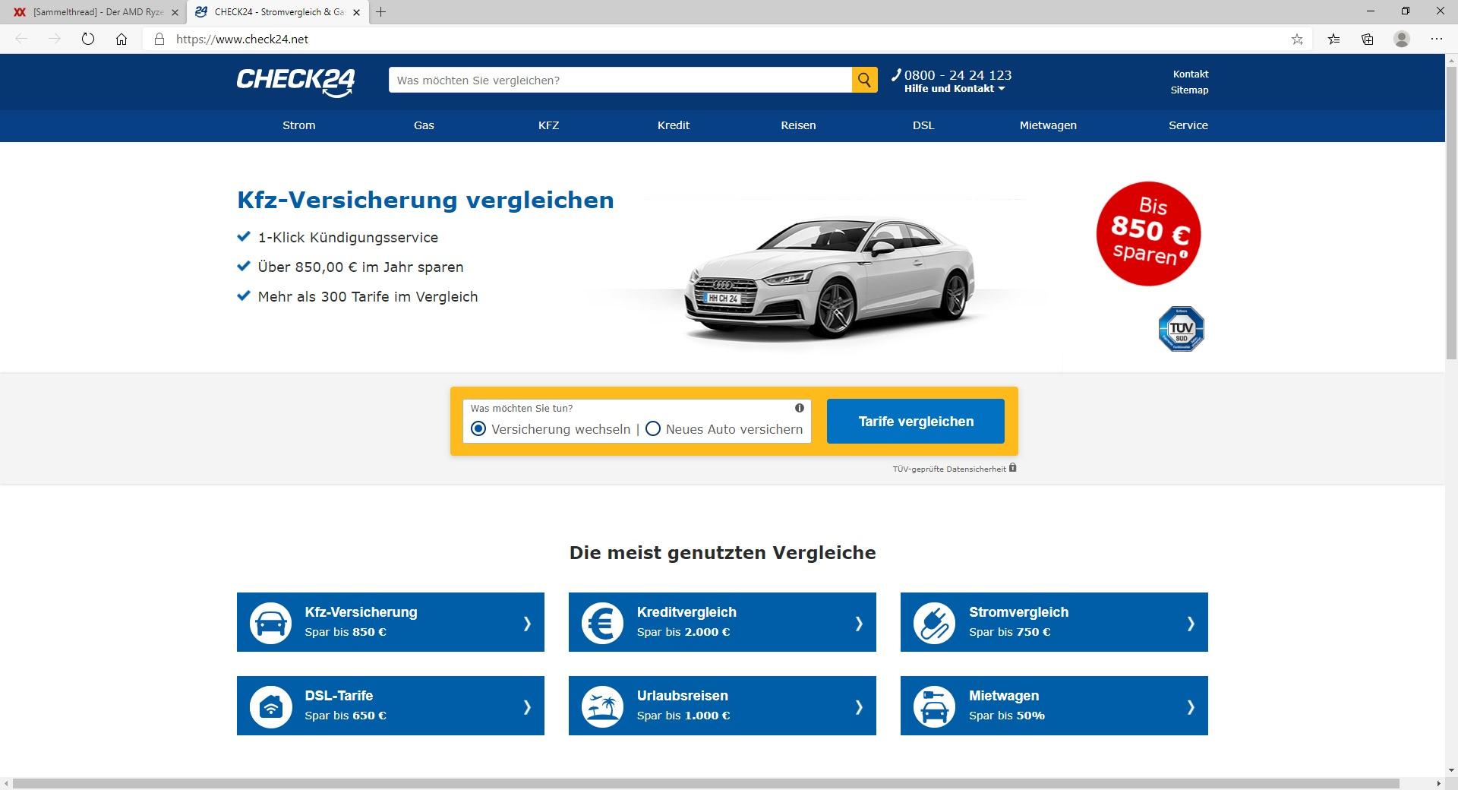Viewport: 1458px width, 790px height.
Task: Click the red Bis 850 € sparen badge
Action: point(1148,233)
